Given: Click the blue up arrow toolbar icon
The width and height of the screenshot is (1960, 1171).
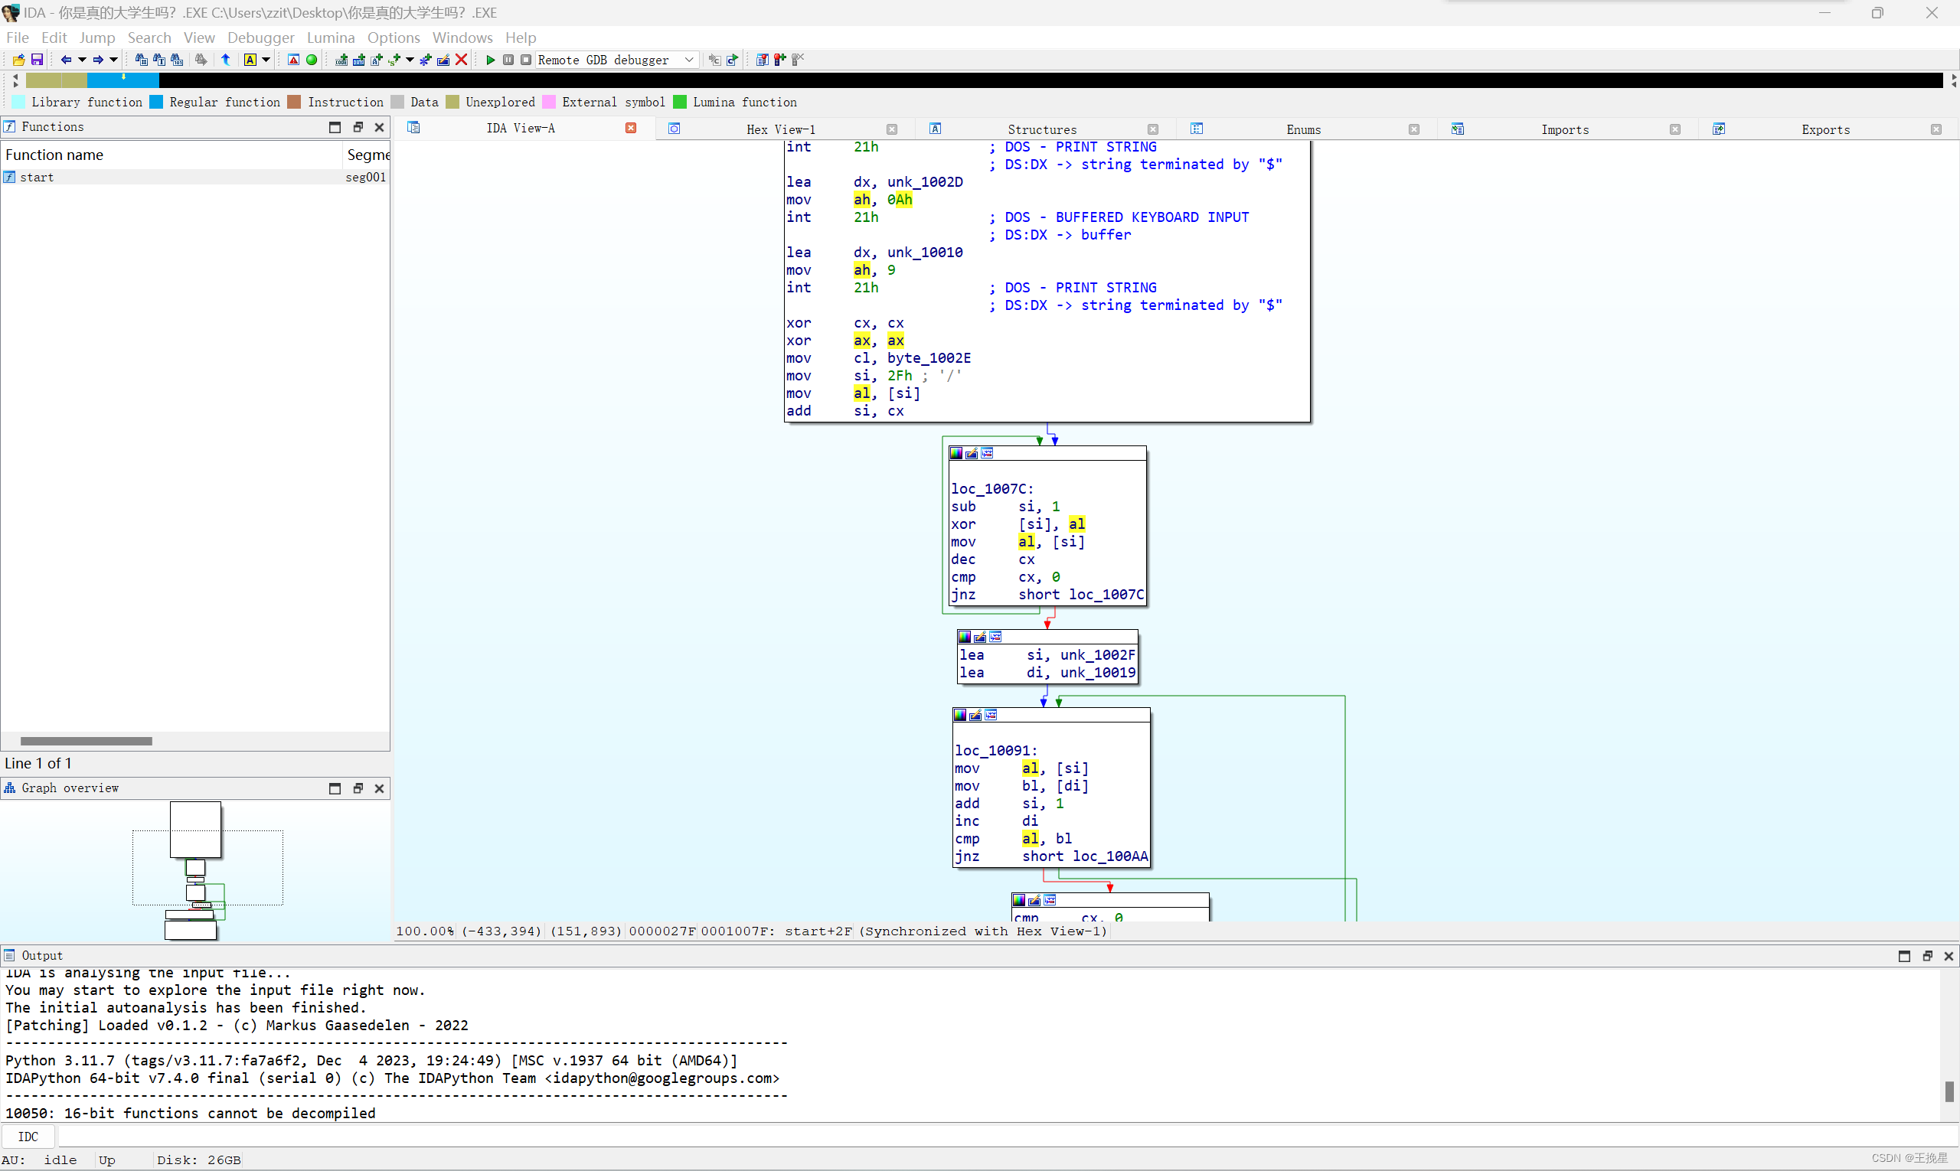Looking at the screenshot, I should [226, 60].
